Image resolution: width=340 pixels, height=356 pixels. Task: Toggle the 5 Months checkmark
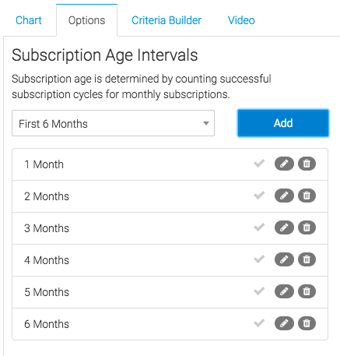pos(259,291)
